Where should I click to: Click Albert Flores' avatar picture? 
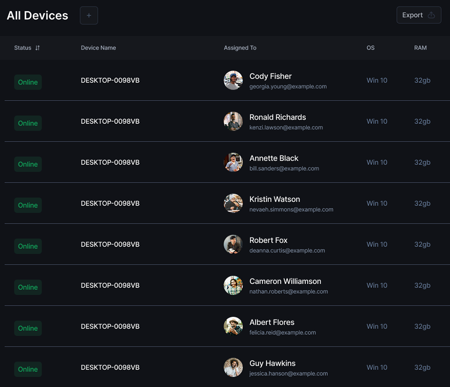pos(233,326)
